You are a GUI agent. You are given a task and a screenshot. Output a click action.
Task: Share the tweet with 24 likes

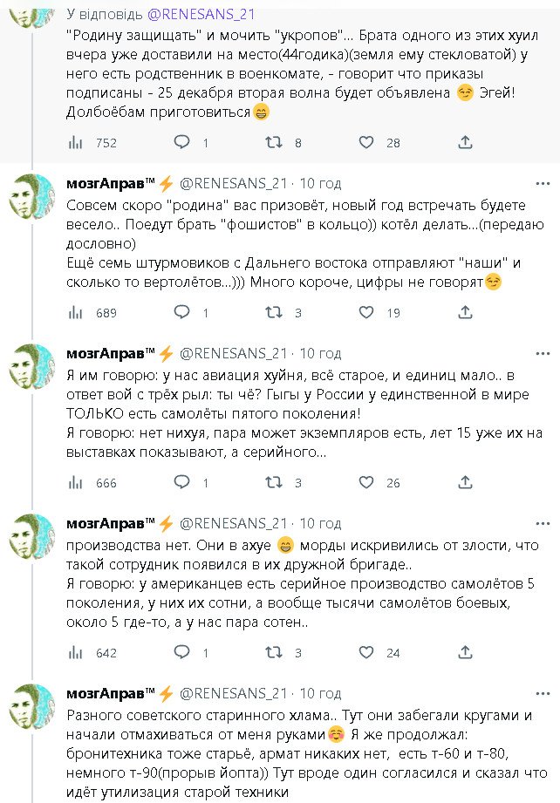tap(466, 652)
